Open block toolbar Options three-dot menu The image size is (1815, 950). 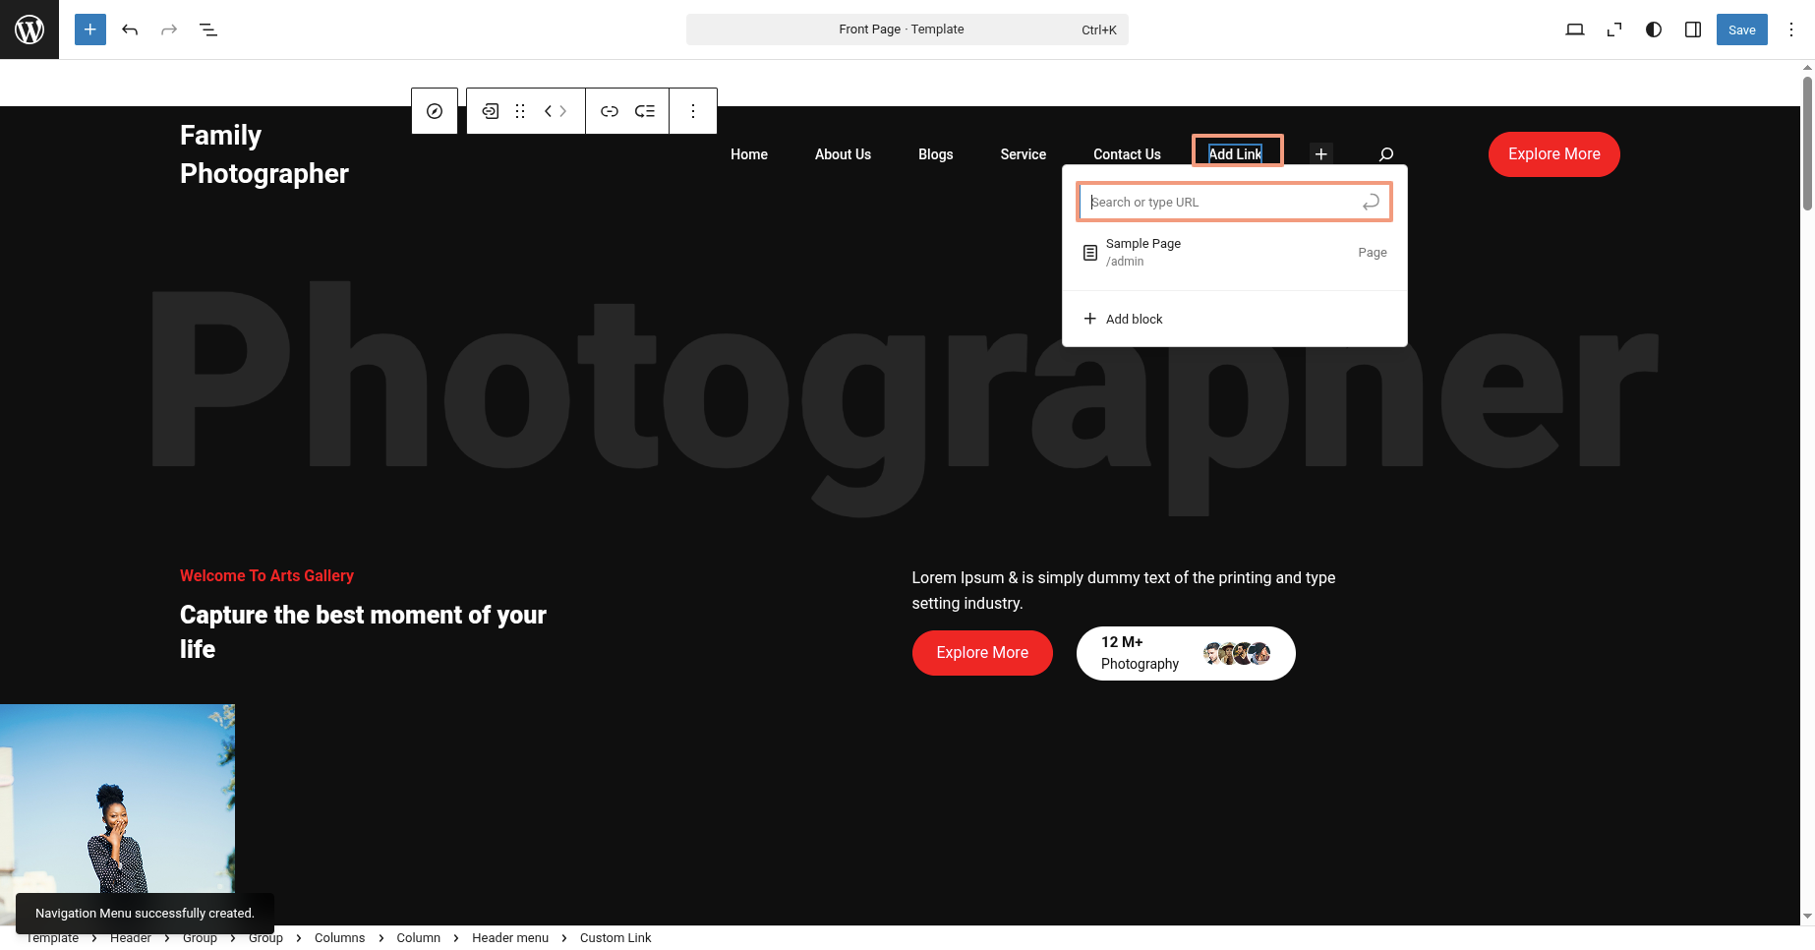click(693, 111)
